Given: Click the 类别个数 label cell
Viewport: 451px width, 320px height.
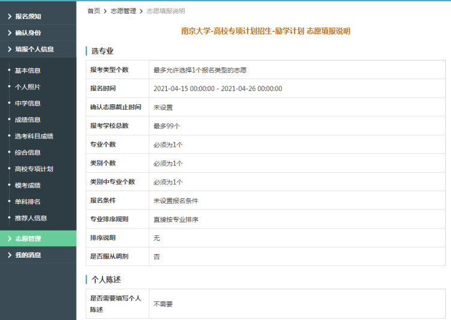Looking at the screenshot, I should point(118,163).
